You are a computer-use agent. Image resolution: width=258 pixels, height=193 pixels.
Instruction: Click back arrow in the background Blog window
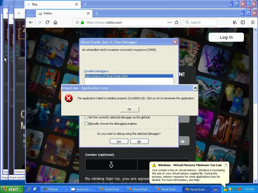coord(19,13)
